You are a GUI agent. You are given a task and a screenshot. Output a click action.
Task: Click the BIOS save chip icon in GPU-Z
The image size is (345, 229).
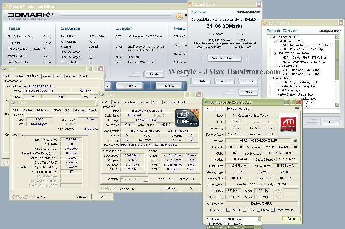[295, 141]
